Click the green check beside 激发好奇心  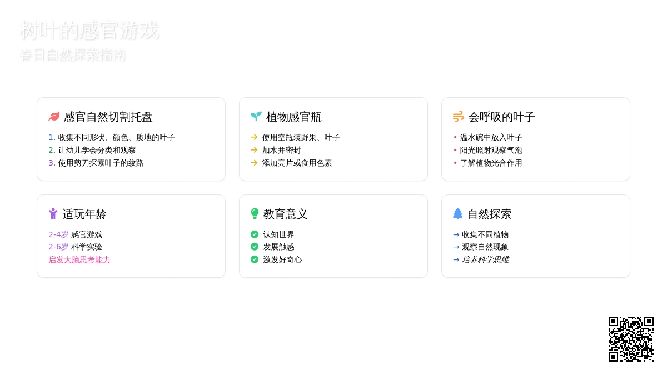[255, 259]
